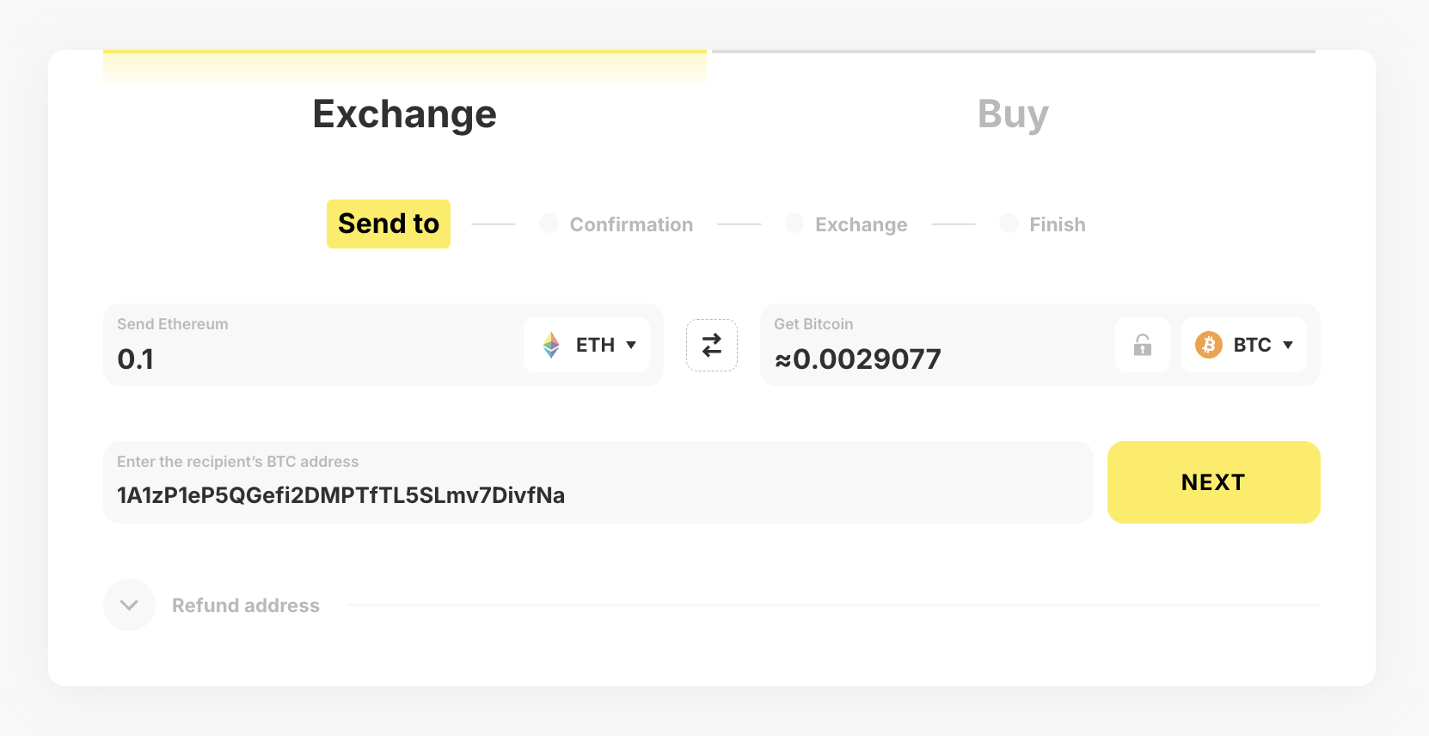1429x736 pixels.
Task: Switch to the Buy tab
Action: coord(1013,114)
